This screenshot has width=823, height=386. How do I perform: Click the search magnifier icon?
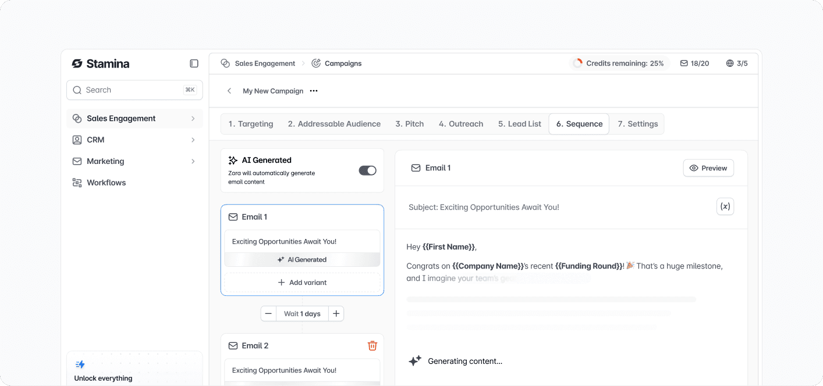(x=77, y=90)
